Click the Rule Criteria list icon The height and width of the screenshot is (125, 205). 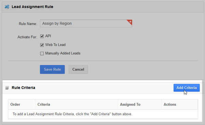pos(7,88)
